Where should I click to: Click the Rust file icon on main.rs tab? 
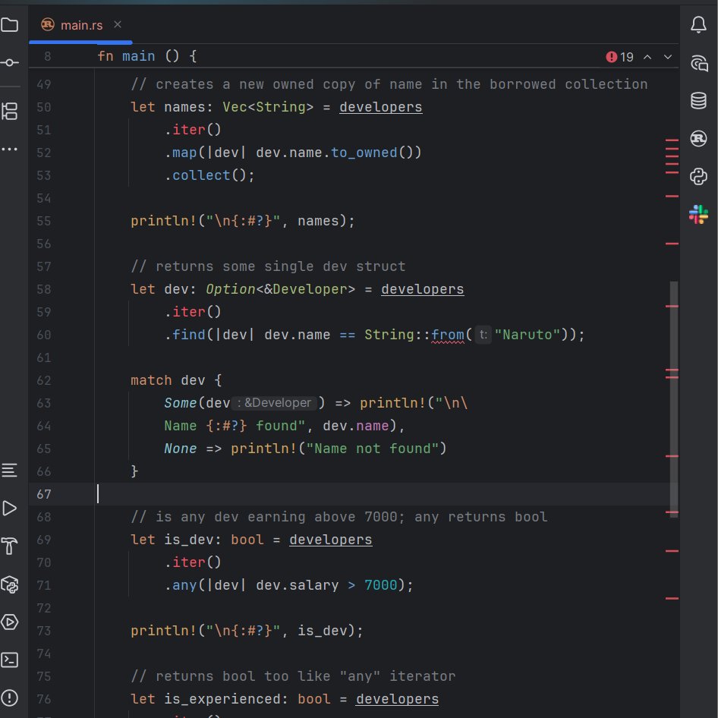pos(48,24)
